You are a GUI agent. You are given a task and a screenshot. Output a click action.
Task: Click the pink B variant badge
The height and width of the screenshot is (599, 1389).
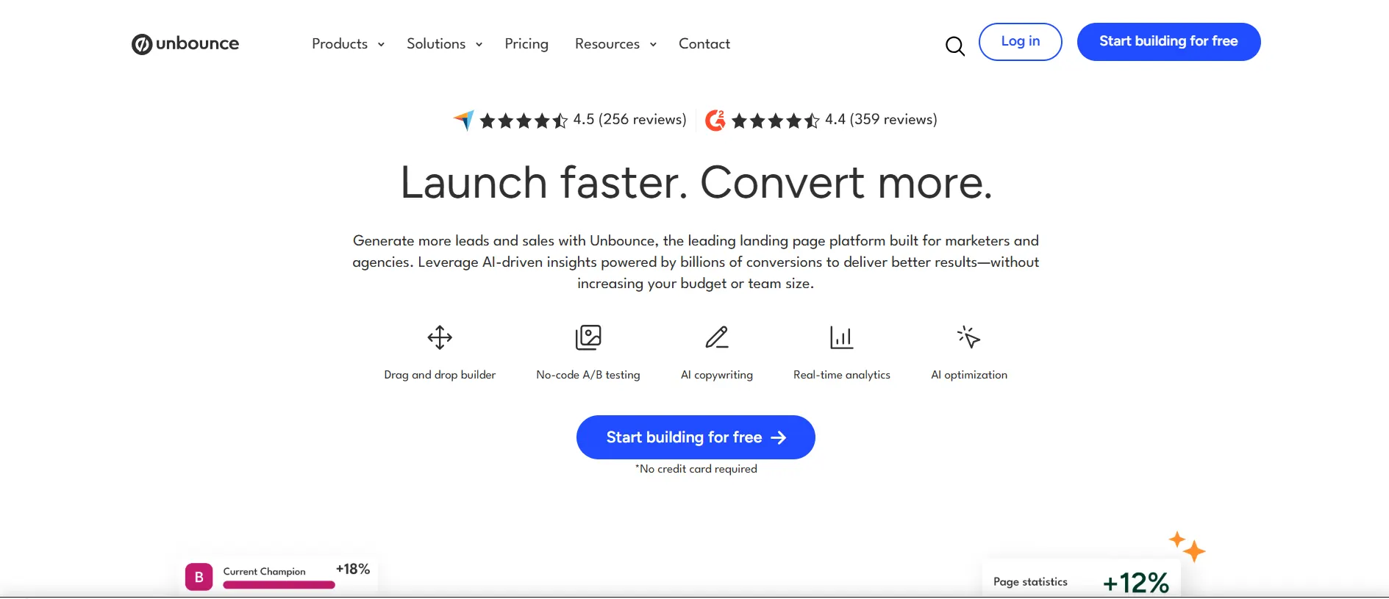coord(199,577)
